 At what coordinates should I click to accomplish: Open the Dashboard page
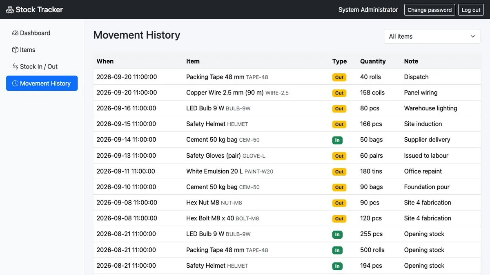pyautogui.click(x=42, y=33)
